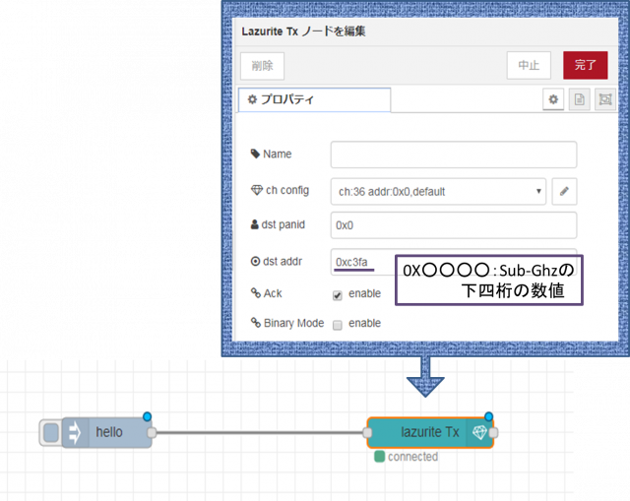Click the lazurite Tx input port
Viewport: 630px width, 501px height.
[x=367, y=433]
